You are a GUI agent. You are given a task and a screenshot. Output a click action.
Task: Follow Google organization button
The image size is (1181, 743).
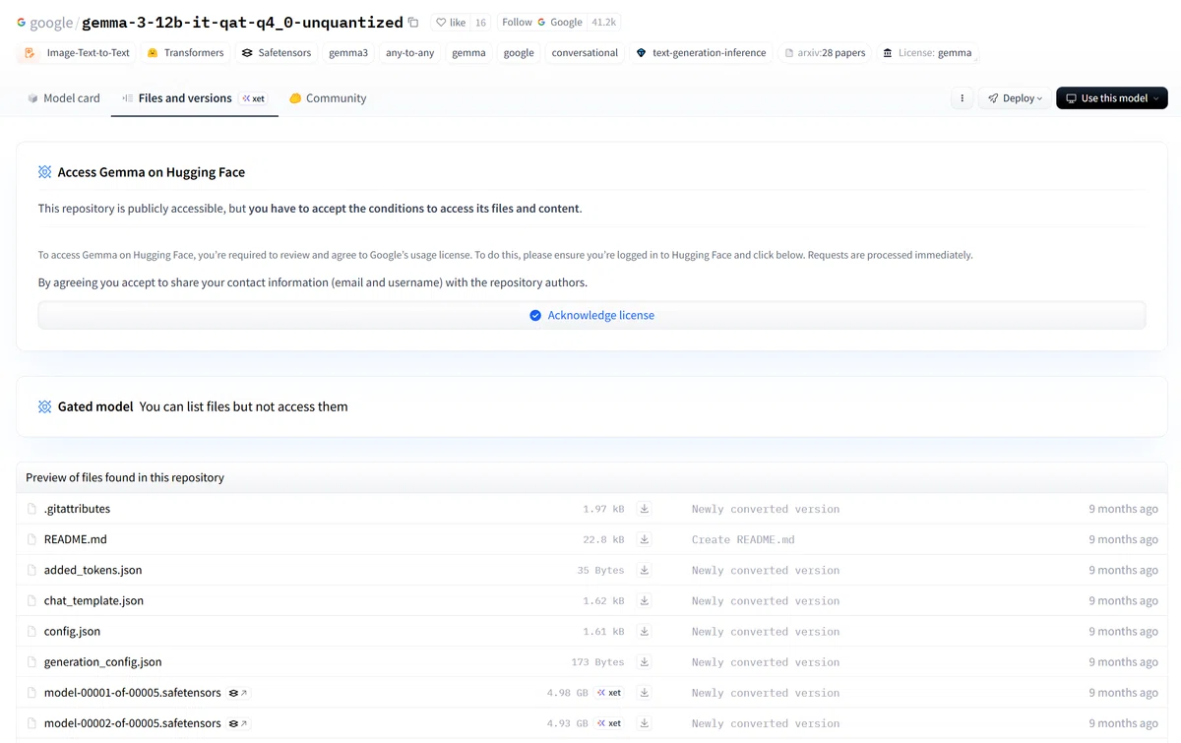coord(541,23)
